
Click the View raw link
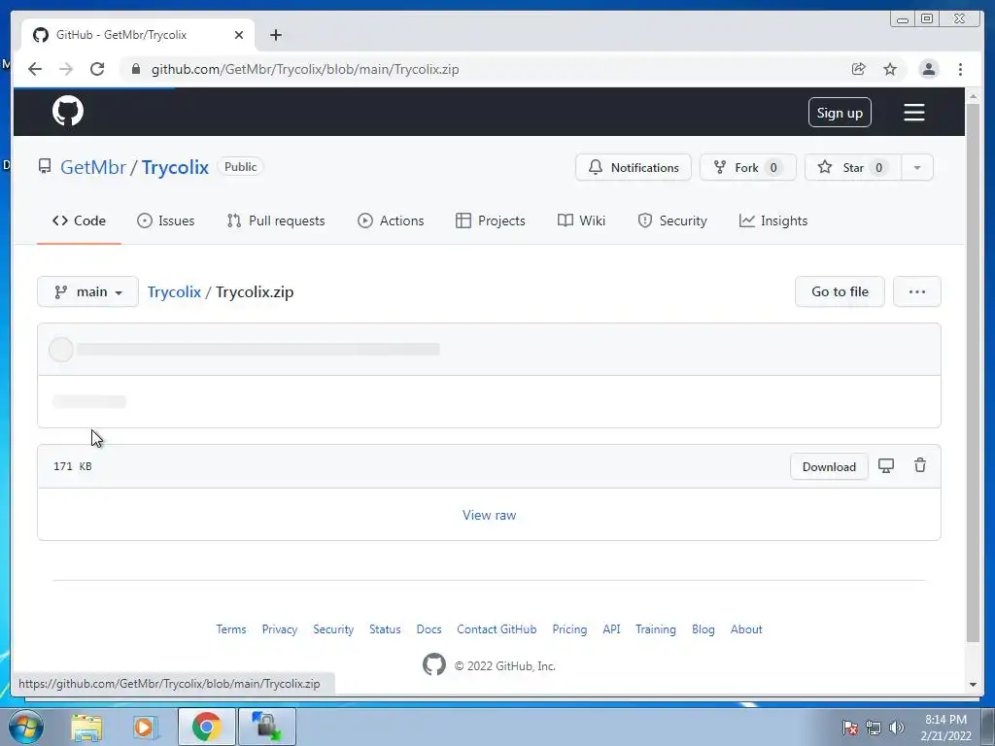pyautogui.click(x=490, y=515)
